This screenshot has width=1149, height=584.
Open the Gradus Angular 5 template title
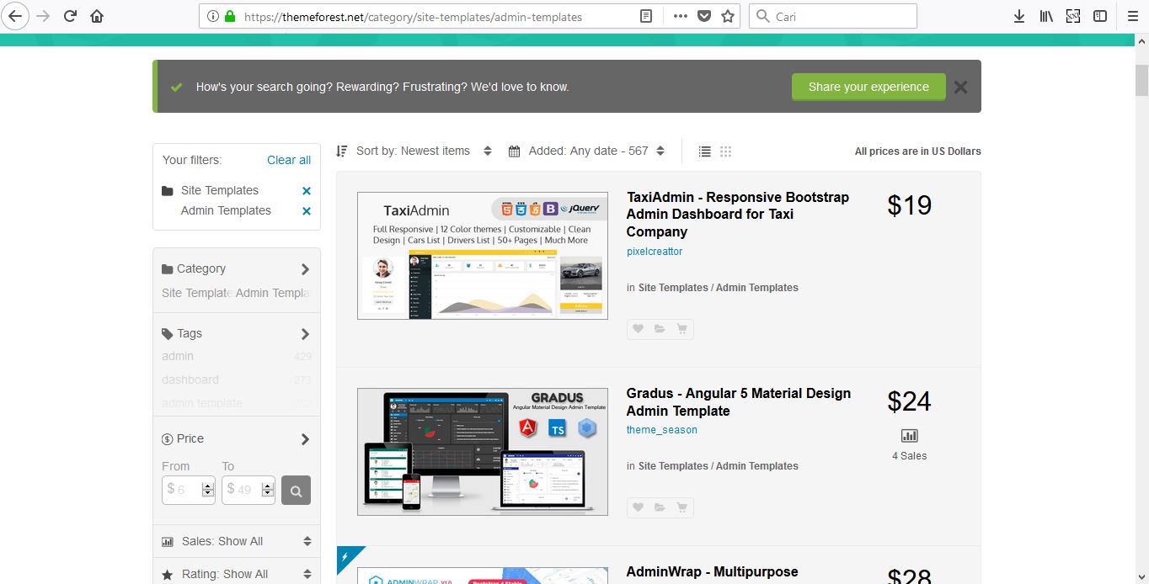coord(739,402)
